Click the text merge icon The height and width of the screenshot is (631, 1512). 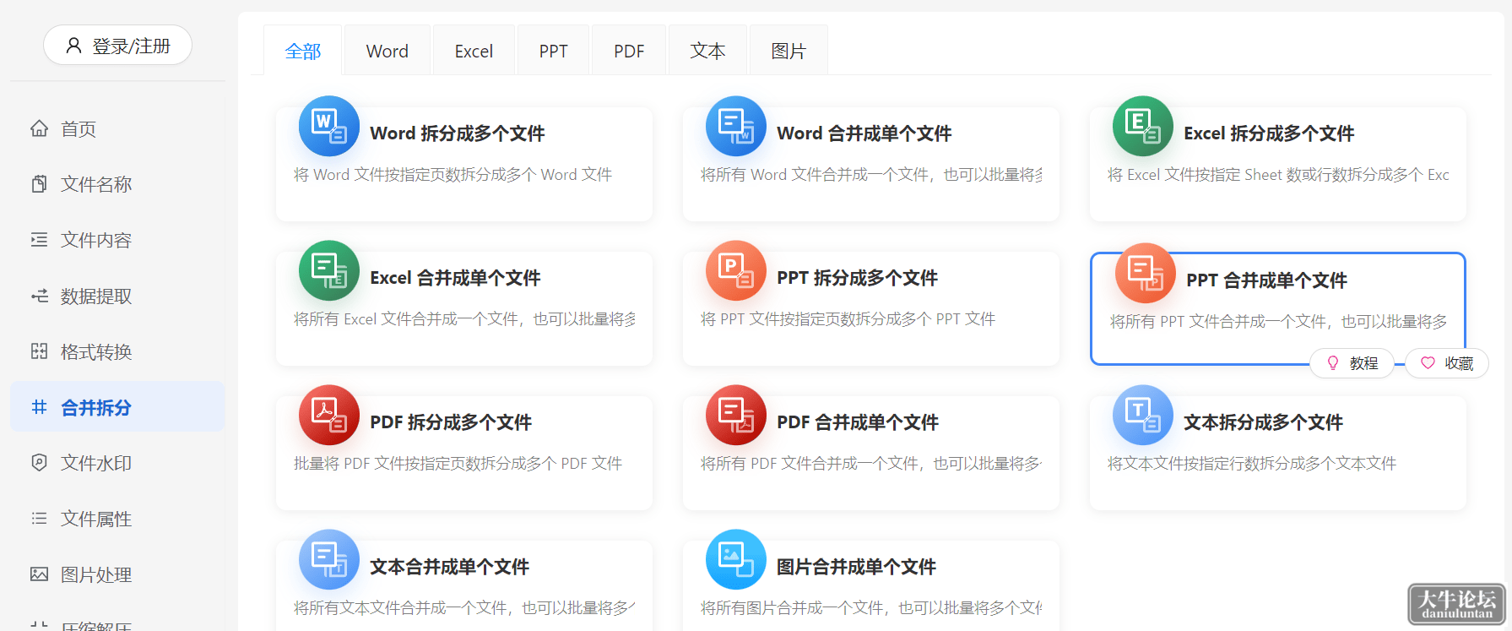click(x=329, y=559)
